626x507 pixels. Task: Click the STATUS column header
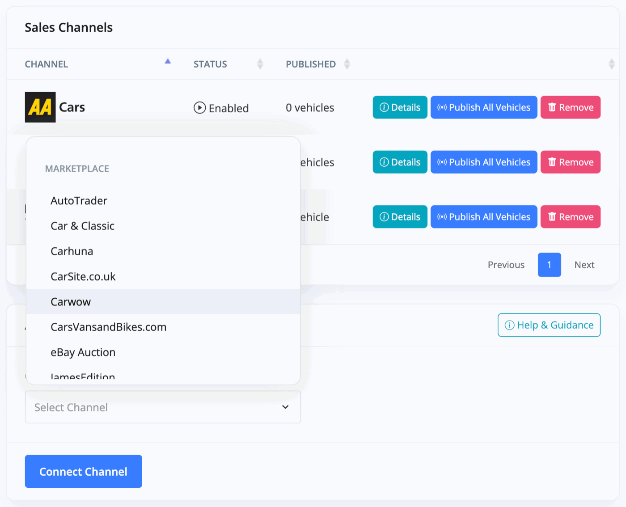coord(210,64)
